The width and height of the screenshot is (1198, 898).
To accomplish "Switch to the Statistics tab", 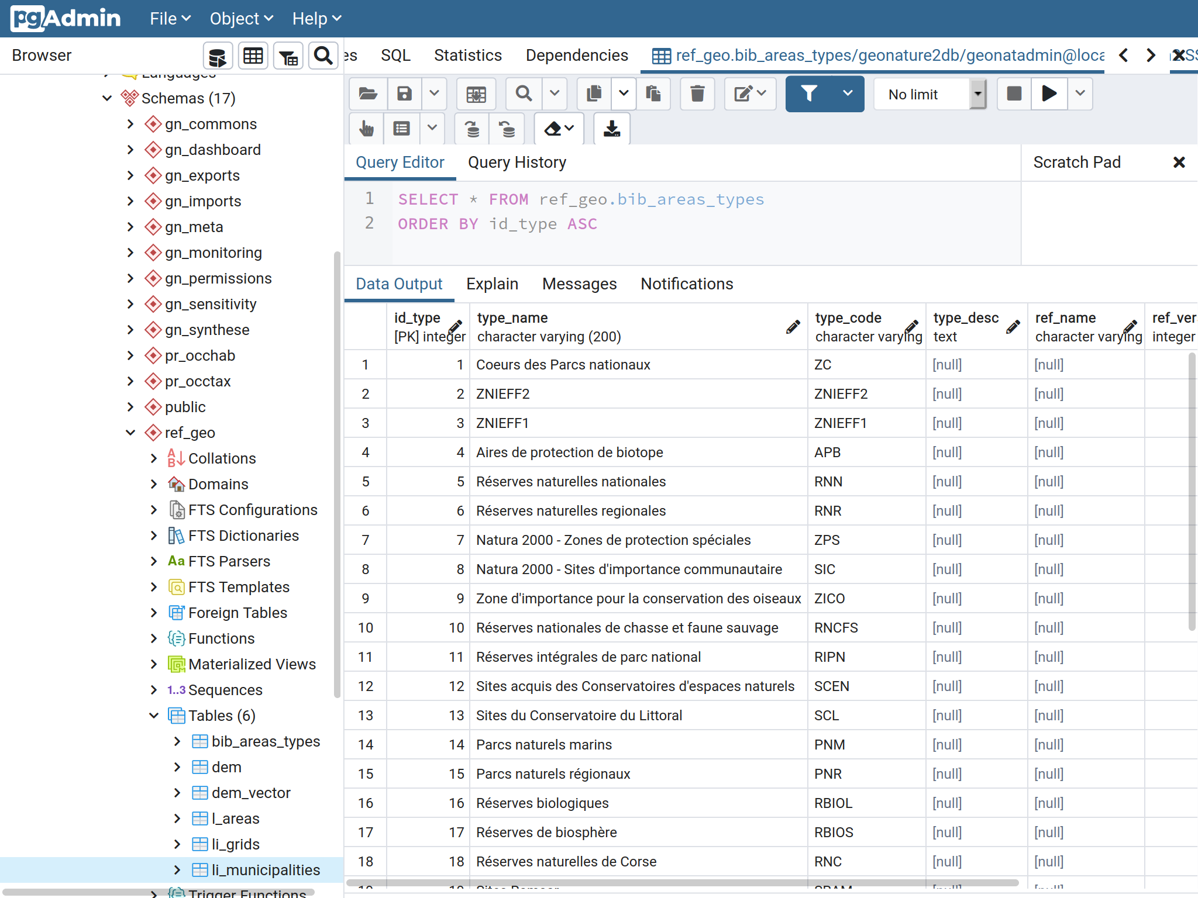I will [468, 56].
